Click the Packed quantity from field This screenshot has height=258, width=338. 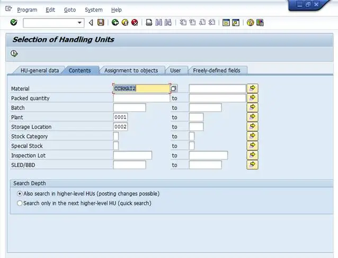click(x=141, y=98)
